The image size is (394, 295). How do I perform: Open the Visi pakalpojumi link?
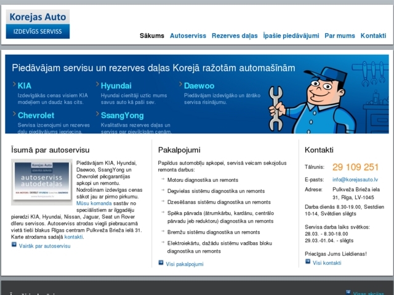[185, 264]
